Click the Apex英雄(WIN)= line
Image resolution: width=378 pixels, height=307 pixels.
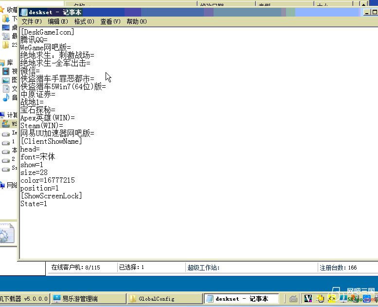coord(48,118)
